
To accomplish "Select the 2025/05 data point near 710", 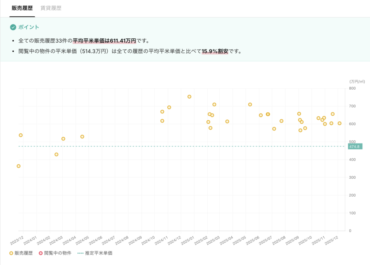I will tap(250, 104).
